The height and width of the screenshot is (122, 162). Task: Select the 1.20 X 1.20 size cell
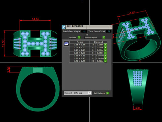coord(80,53)
